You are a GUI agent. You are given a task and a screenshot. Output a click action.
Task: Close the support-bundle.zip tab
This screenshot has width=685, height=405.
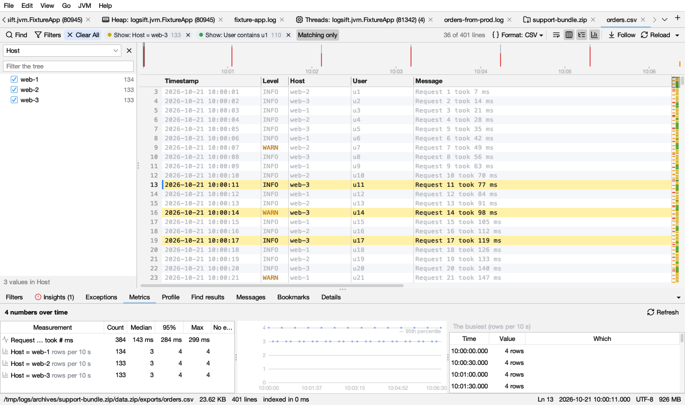pyautogui.click(x=593, y=20)
